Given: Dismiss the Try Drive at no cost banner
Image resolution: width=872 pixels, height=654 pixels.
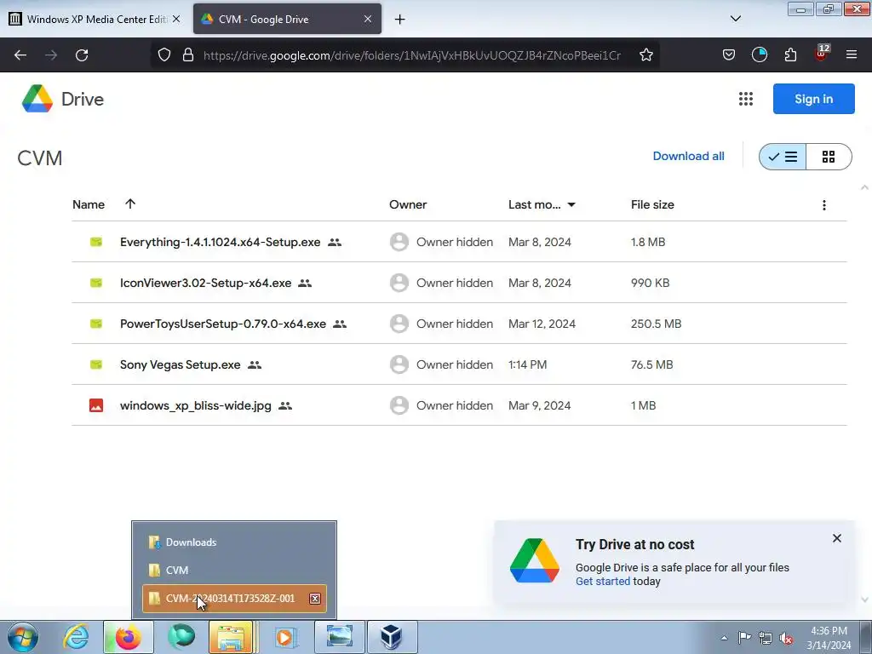Looking at the screenshot, I should pyautogui.click(x=837, y=538).
